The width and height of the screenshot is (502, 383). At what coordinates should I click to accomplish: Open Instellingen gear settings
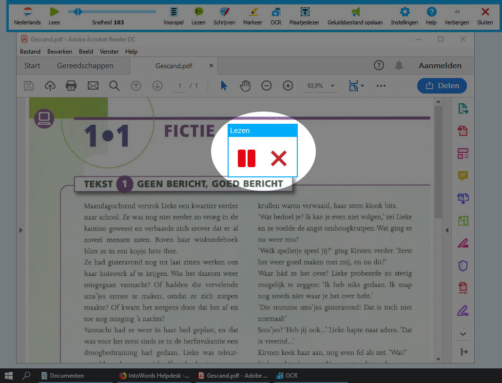pos(404,16)
